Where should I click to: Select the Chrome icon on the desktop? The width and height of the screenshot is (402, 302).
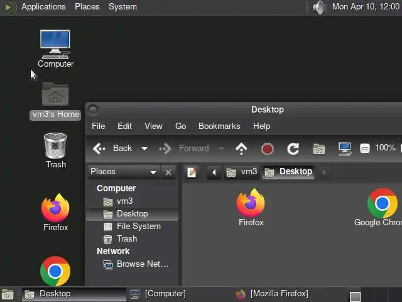pos(55,271)
